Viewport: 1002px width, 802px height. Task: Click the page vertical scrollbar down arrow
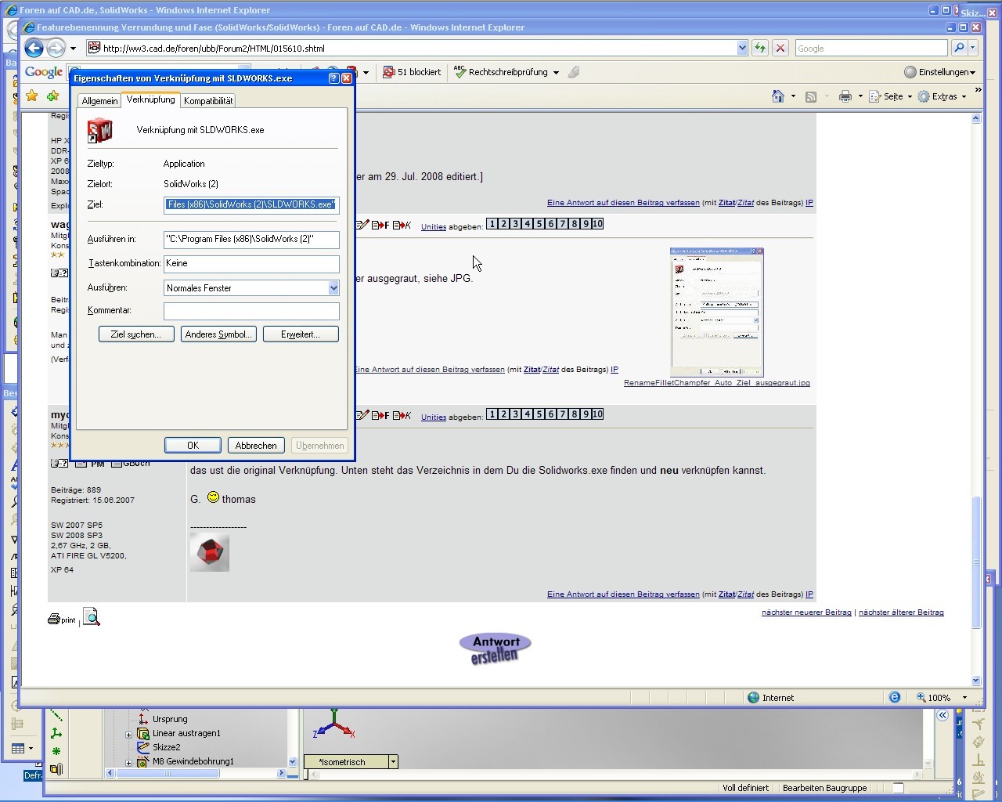click(976, 681)
